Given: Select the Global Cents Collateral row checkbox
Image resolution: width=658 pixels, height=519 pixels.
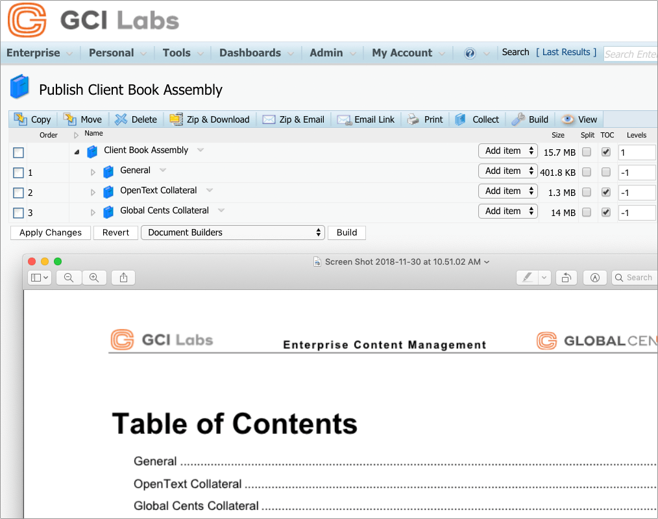Looking at the screenshot, I should [18, 213].
